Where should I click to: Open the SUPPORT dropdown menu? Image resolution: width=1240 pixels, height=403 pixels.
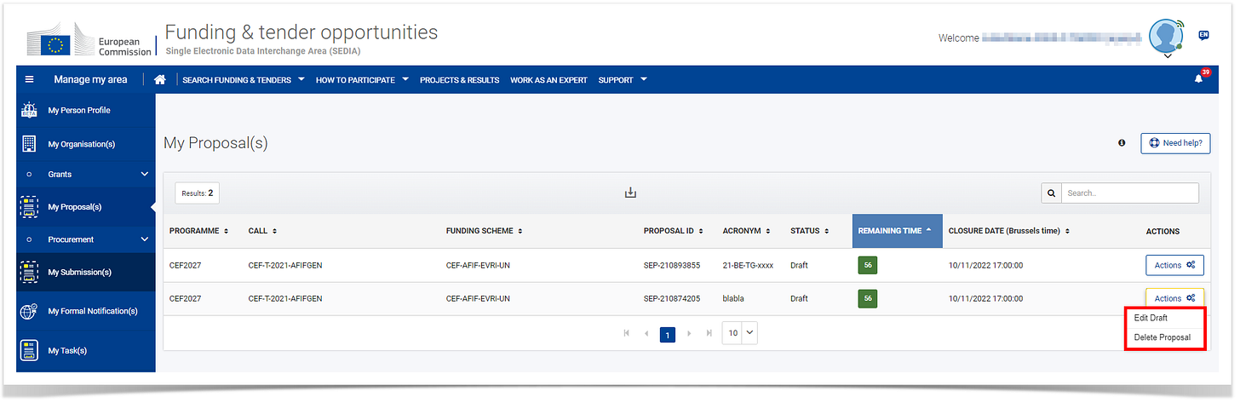click(623, 80)
